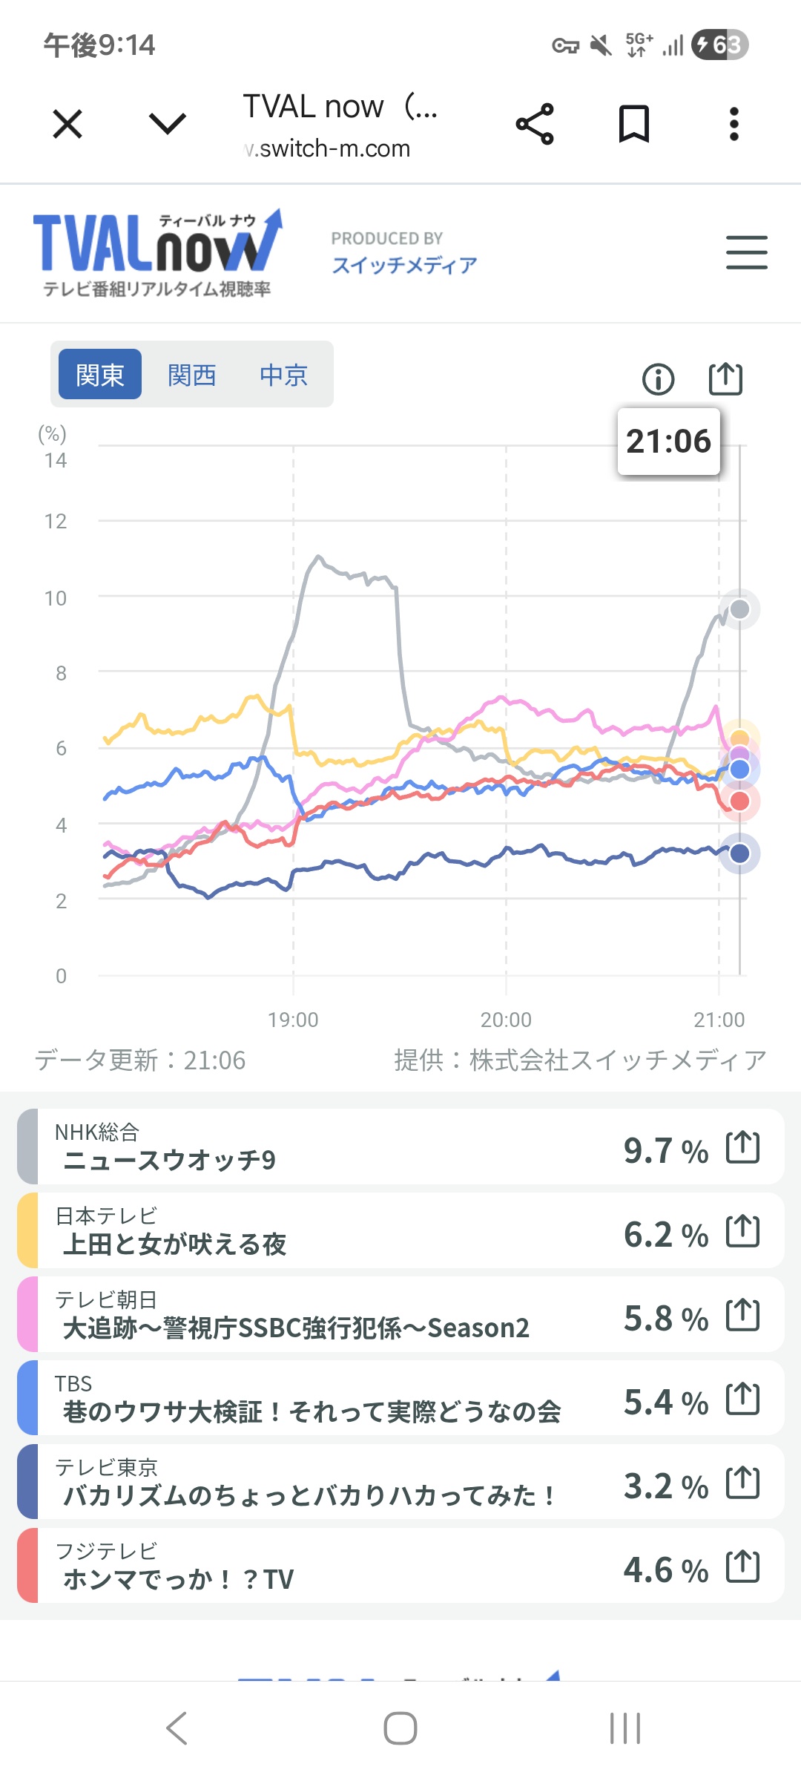Tap the browser share icon
801x1781 pixels.
point(535,124)
